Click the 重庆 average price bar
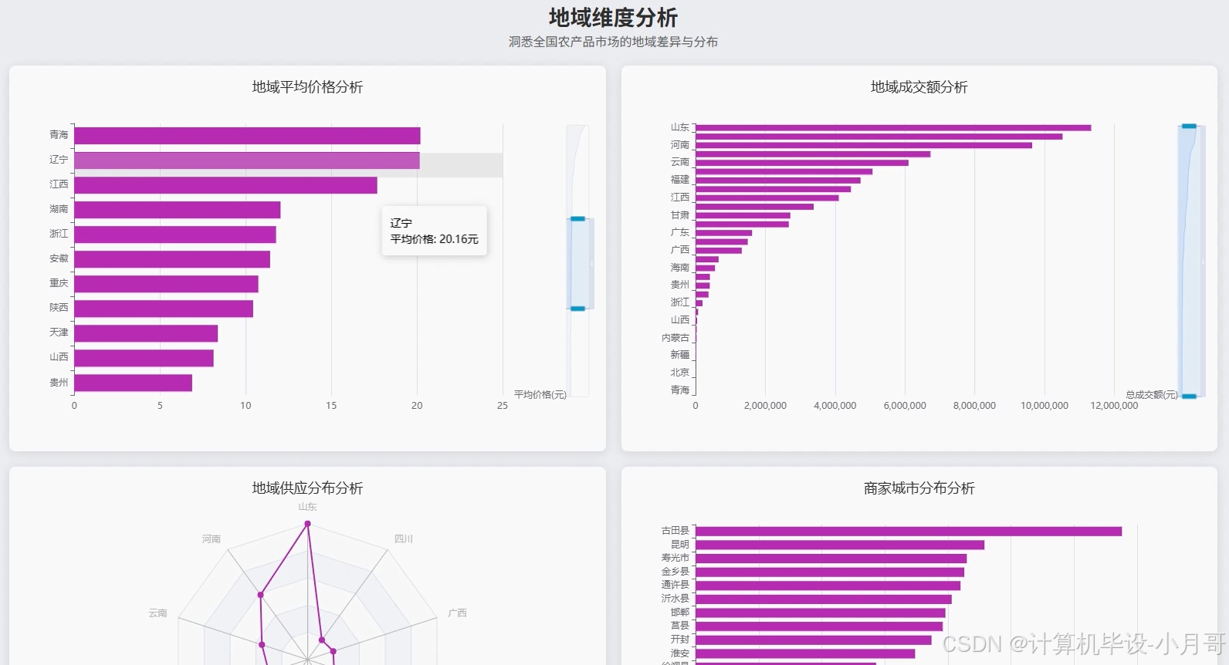 (x=167, y=284)
